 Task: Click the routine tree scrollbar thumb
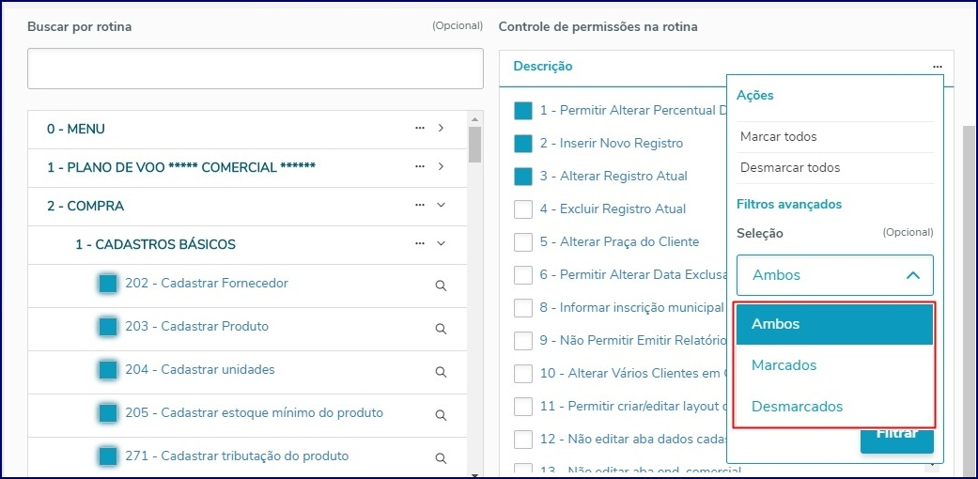pyautogui.click(x=474, y=144)
